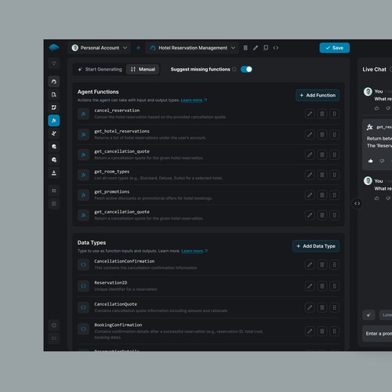Duplicate the agent using the top bar copy icon
The width and height of the screenshot is (392, 392).
click(x=266, y=48)
